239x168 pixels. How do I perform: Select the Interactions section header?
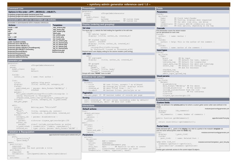90,105
